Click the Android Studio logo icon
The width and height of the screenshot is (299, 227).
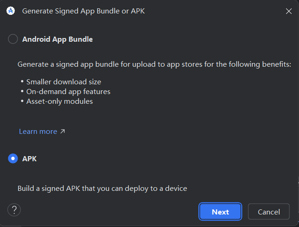[x=10, y=11]
